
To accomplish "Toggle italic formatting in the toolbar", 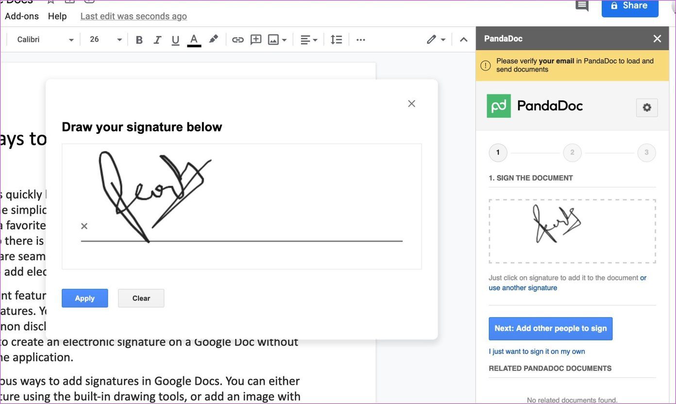I will [157, 40].
